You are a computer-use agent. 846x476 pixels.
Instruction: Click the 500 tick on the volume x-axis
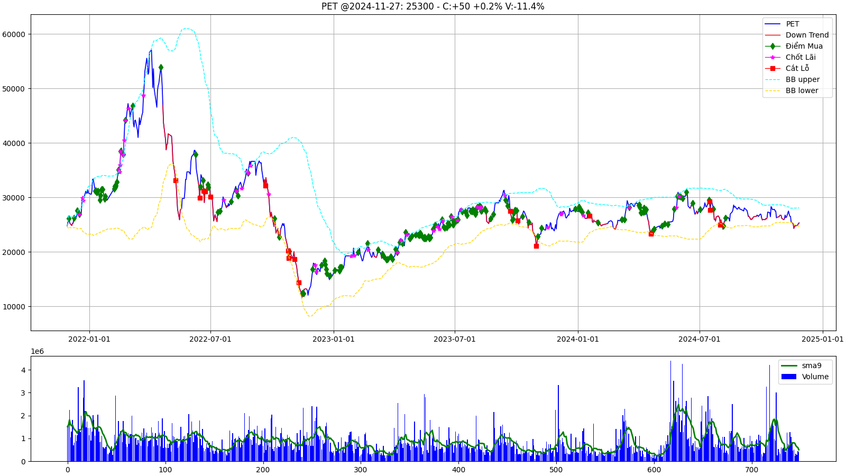tap(556, 470)
